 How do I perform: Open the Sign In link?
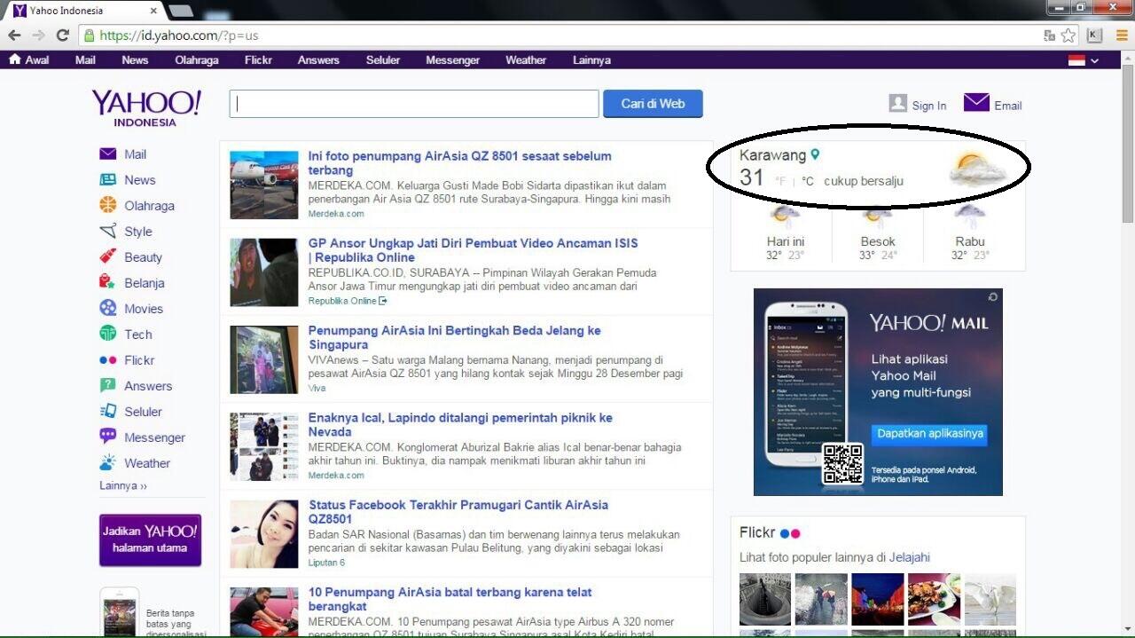[928, 106]
